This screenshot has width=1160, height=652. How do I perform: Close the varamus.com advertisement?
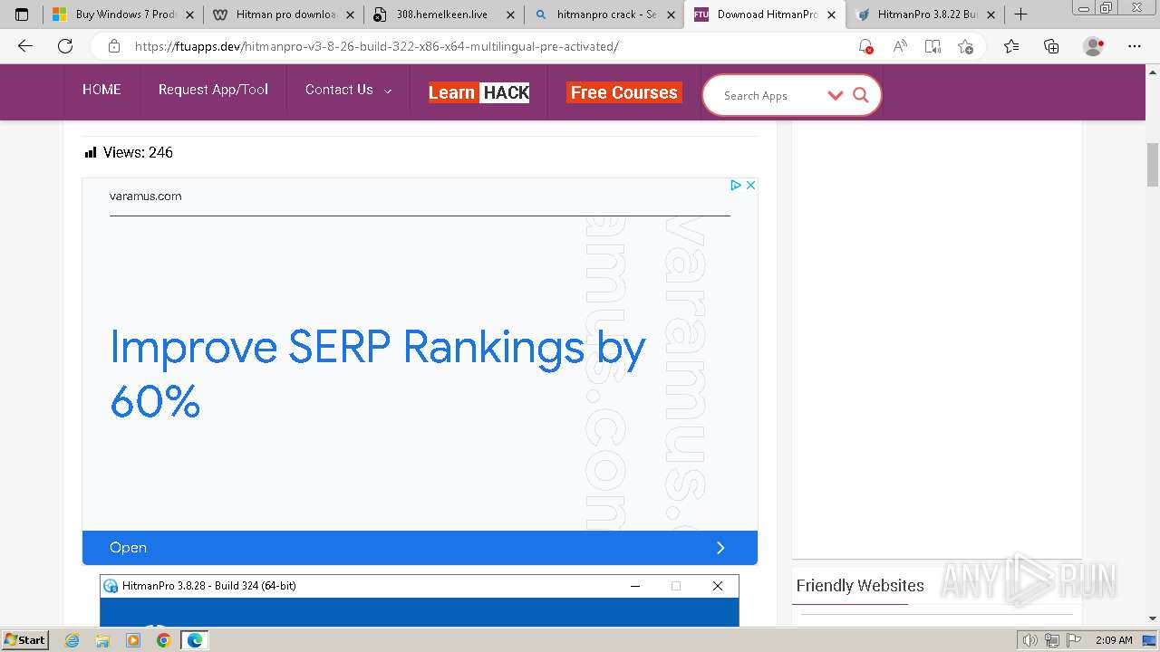[750, 185]
